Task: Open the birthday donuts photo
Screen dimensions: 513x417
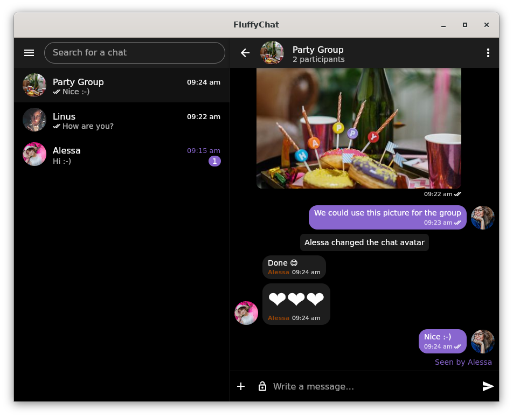Action: (x=359, y=128)
